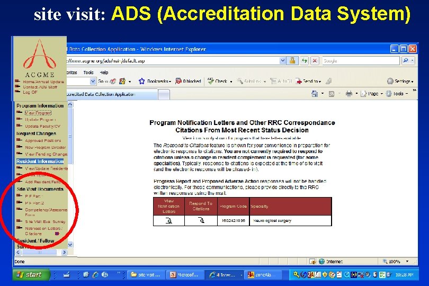Viewport: 429px width, 286px height.
Task: Open the Notification Letters / Citations link
Action: pos(44,231)
